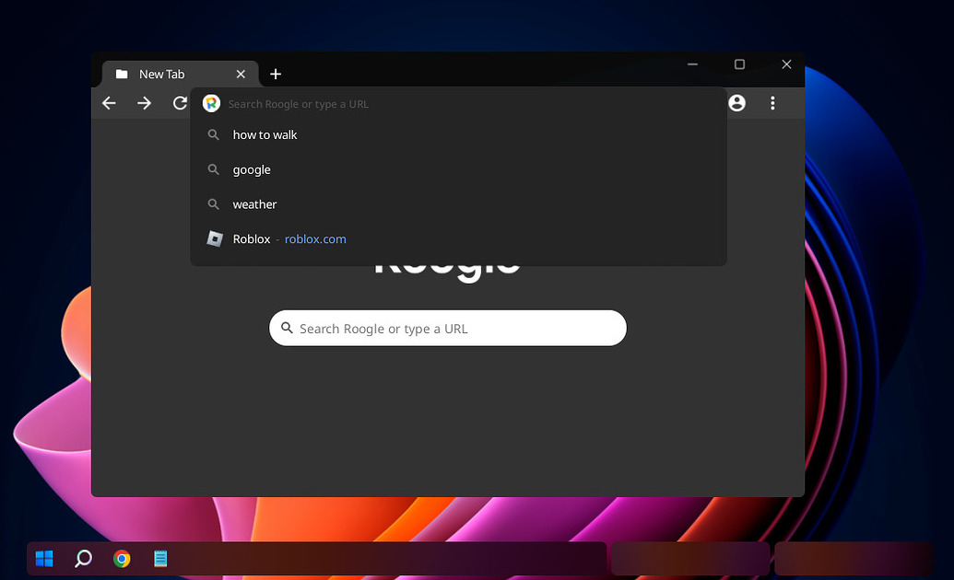Reload the current page
954x580 pixels.
click(x=179, y=103)
